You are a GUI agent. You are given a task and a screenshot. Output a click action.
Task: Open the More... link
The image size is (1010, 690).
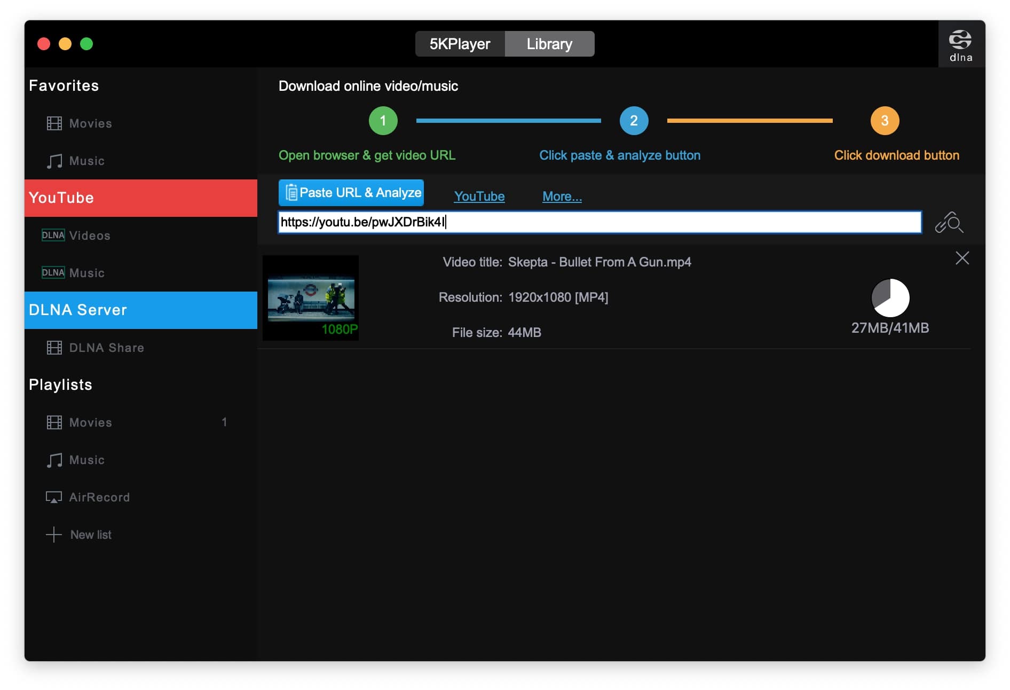(x=562, y=197)
